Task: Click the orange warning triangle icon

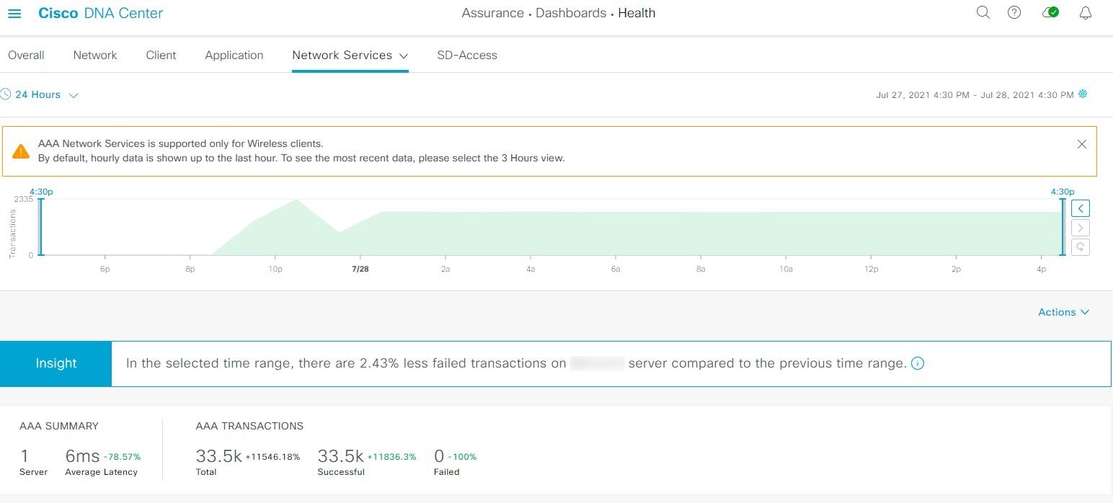Action: coord(21,151)
